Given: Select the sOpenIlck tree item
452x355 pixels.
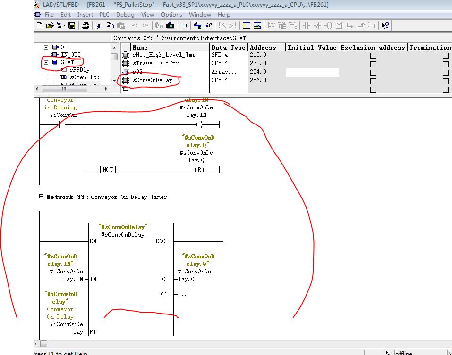Looking at the screenshot, I should coord(85,77).
